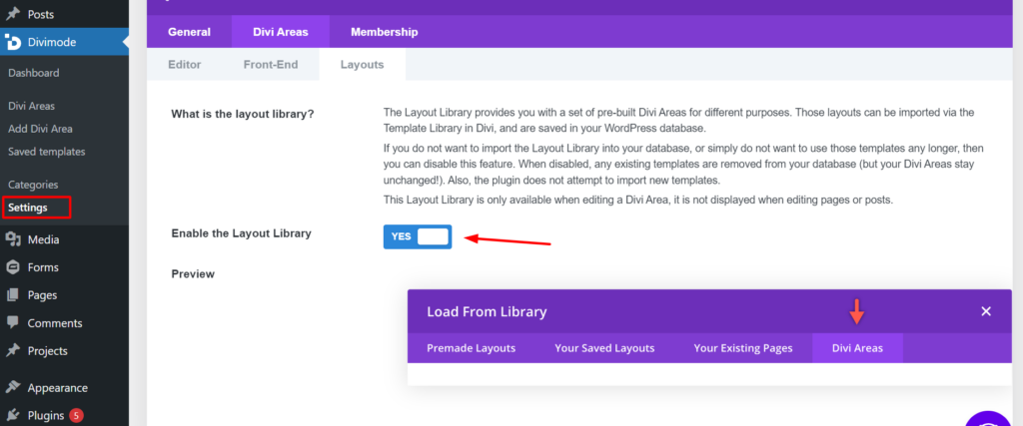Click the Comments bubble icon
Viewport: 1023px width, 426px height.
12,323
